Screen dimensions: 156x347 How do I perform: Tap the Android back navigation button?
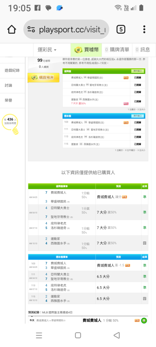point(117,335)
